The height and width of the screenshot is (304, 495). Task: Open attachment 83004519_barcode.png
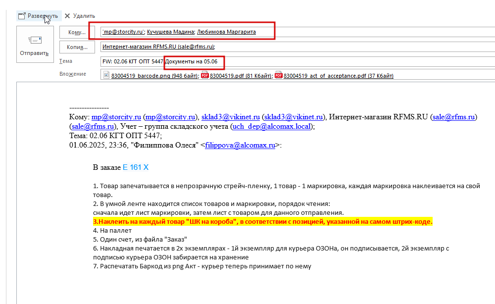[154, 76]
